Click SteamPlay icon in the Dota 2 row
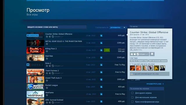The height and width of the screenshot is (105, 186). click(x=58, y=66)
